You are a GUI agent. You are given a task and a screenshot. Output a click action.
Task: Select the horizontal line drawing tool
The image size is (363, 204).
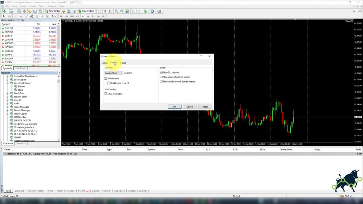pyautogui.click(x=21, y=16)
